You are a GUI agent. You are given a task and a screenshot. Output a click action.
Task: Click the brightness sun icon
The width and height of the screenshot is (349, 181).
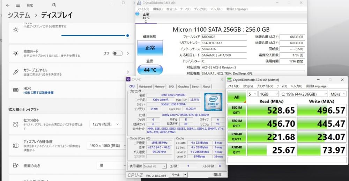(16, 30)
